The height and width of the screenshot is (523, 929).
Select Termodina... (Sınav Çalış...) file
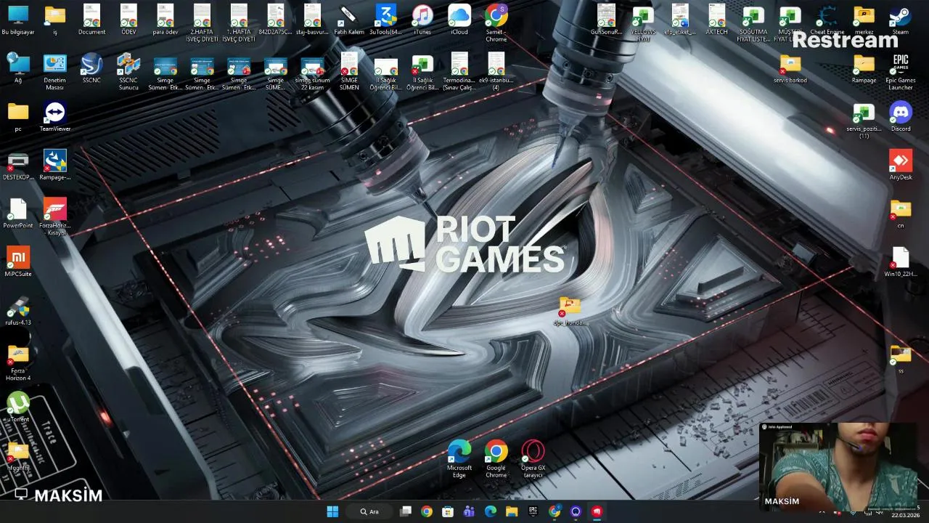[459, 72]
